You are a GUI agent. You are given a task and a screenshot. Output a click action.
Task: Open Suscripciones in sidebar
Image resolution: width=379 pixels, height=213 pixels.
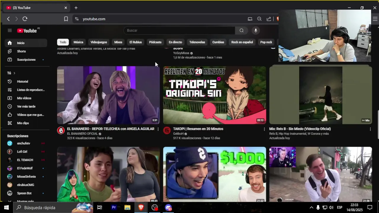tap(26, 59)
